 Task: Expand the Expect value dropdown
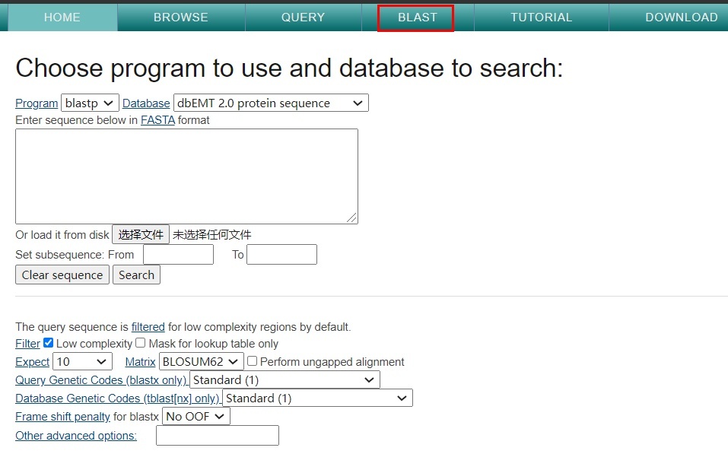pos(82,362)
